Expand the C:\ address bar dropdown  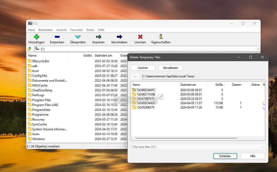point(258,49)
